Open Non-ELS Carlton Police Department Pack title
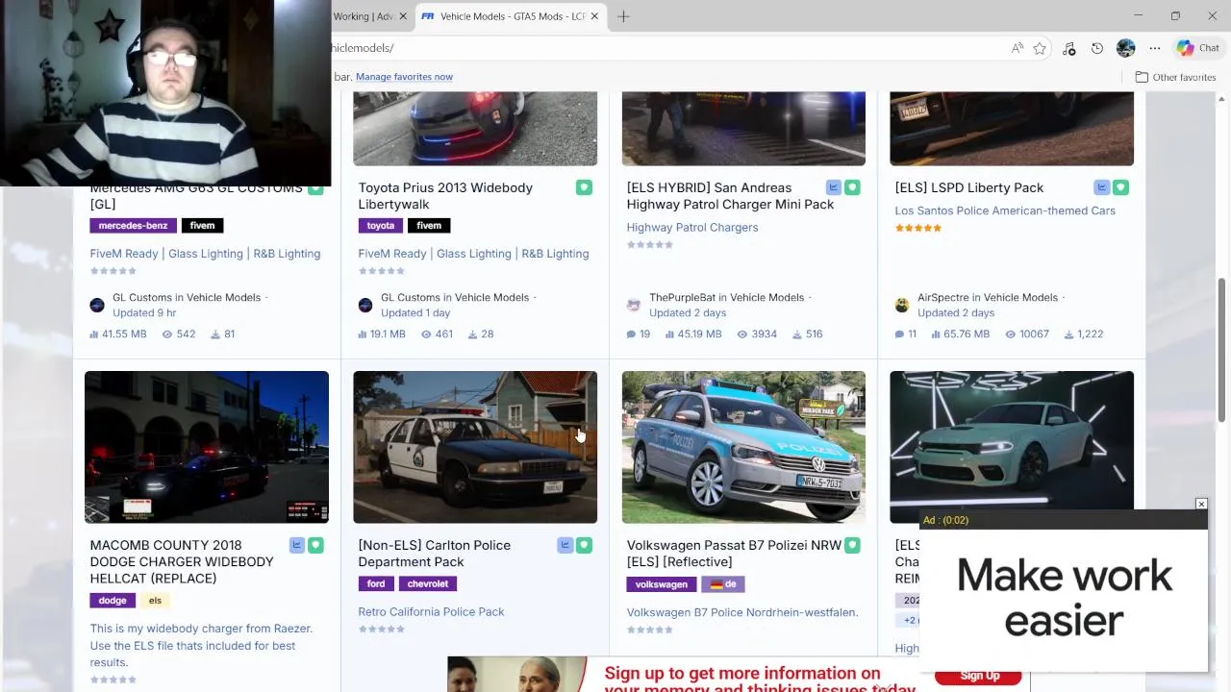Viewport: 1231px width, 692px height. 434,554
